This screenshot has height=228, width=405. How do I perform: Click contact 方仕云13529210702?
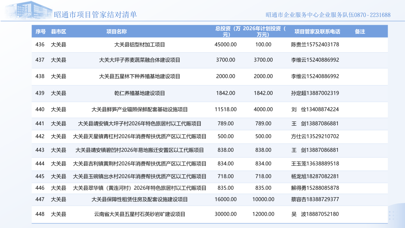click(x=315, y=136)
